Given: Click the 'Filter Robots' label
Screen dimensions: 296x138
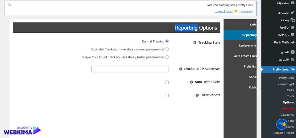Looking at the screenshot, I should 210,95.
